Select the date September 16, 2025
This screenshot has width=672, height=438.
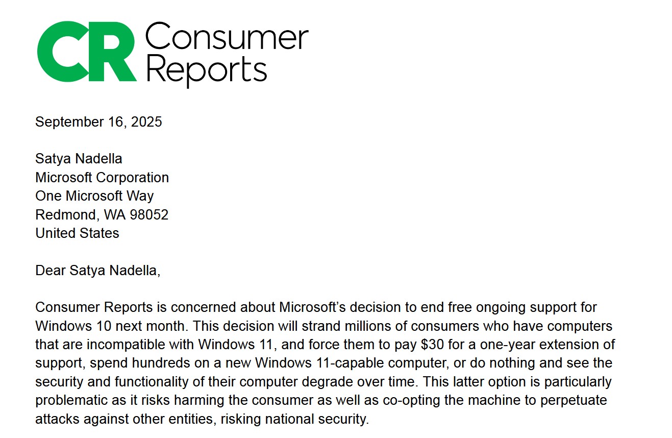point(98,122)
